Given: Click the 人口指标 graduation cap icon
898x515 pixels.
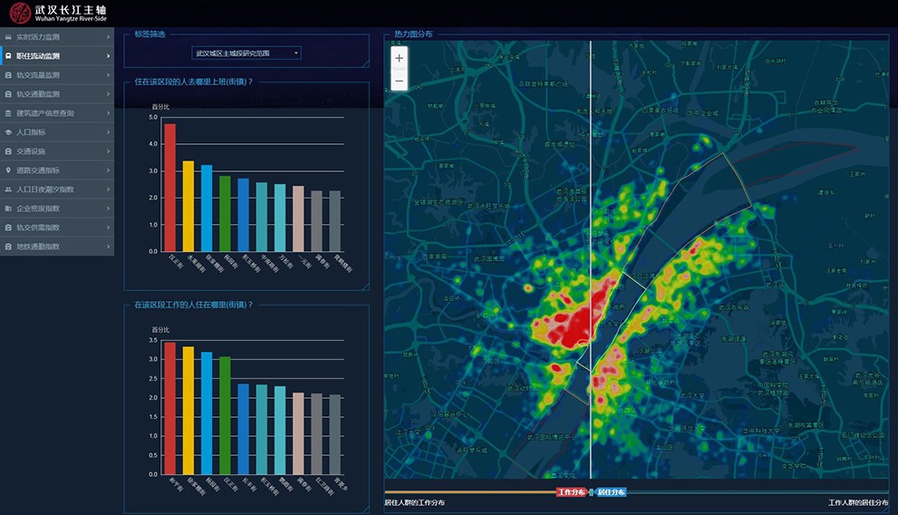Looking at the screenshot, I should (8, 132).
